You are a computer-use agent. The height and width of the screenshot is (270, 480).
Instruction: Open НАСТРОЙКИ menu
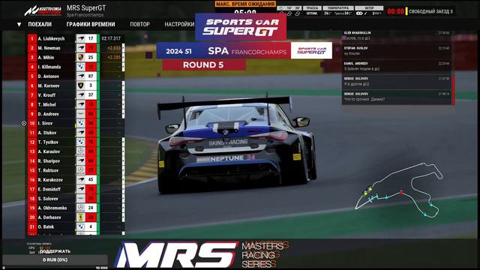pos(179,25)
